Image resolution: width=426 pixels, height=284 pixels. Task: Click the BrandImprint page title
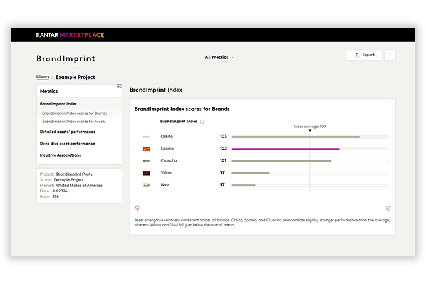point(66,59)
